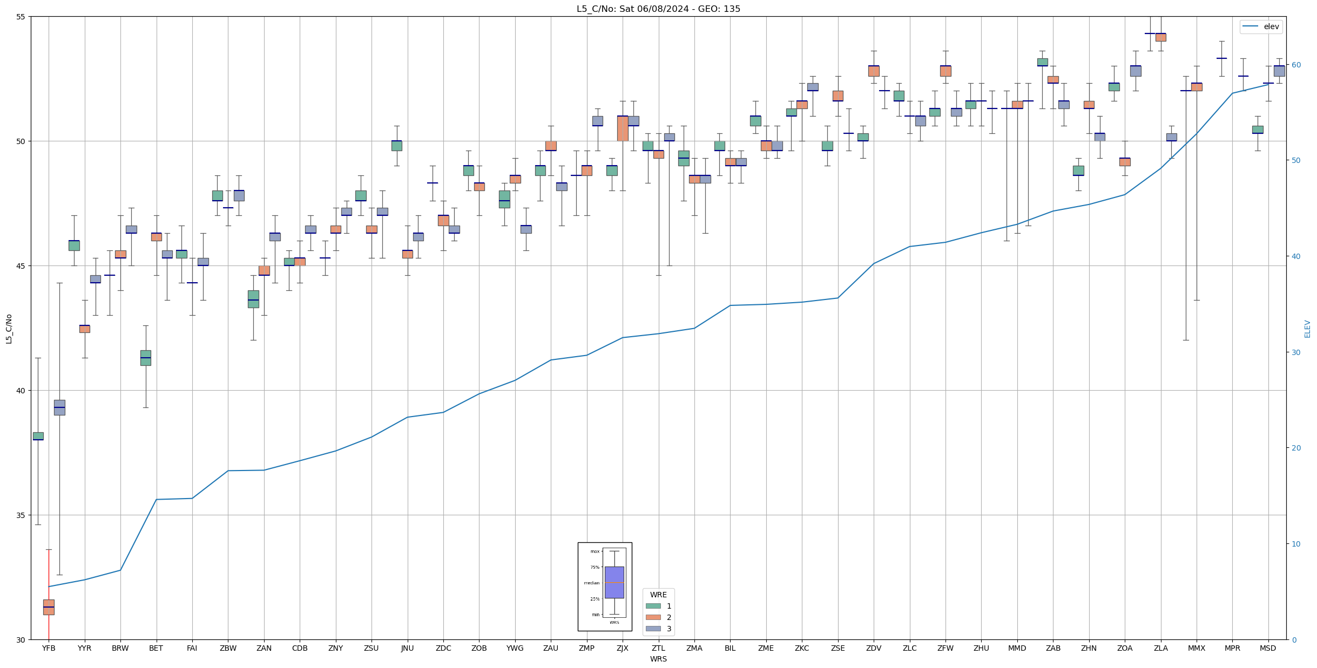Viewport: 1317px width, 668px height.
Task: Select the ZHU station tick label
Action: click(x=981, y=648)
